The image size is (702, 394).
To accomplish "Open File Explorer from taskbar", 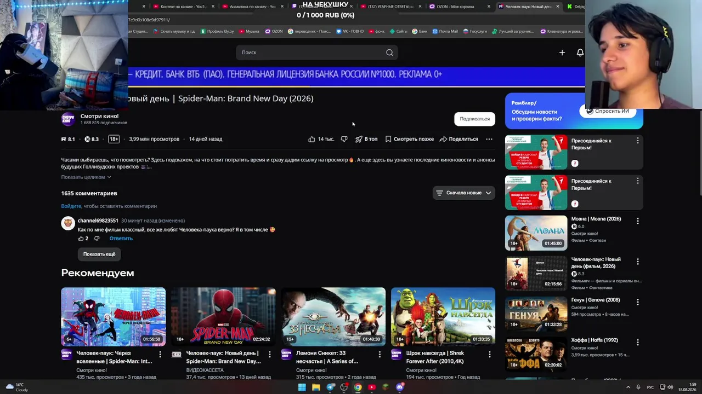I will (316, 387).
